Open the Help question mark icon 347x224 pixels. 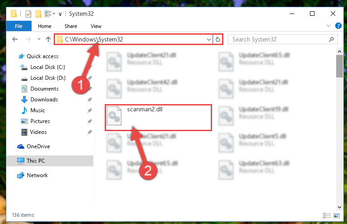(338, 26)
